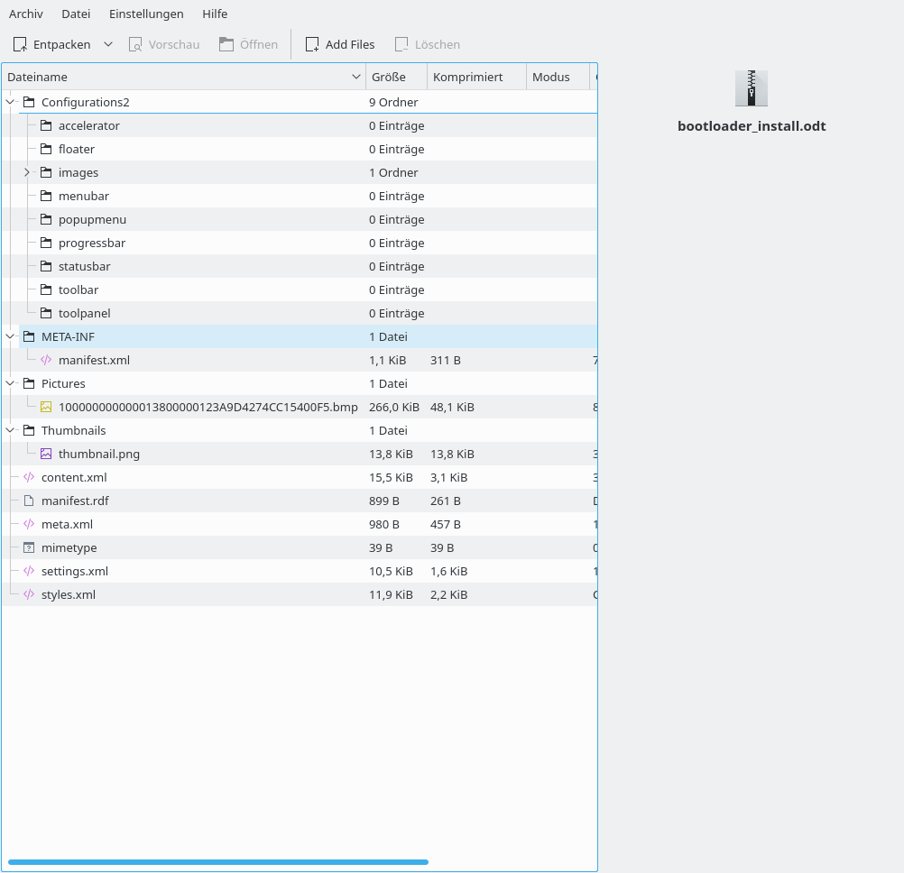The height and width of the screenshot is (873, 904).
Task: Select the styles.xml entry
Action: 69,594
